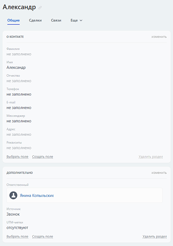Click Создать поле in Дополнительно section
173x246 pixels.
[43, 237]
